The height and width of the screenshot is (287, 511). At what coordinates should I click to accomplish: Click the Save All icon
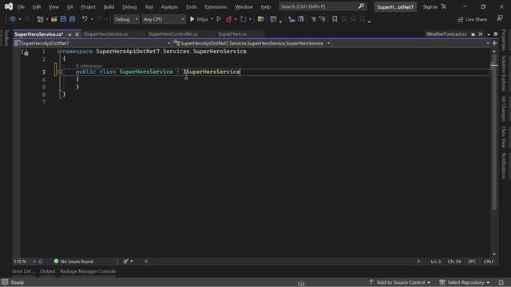pos(73,19)
